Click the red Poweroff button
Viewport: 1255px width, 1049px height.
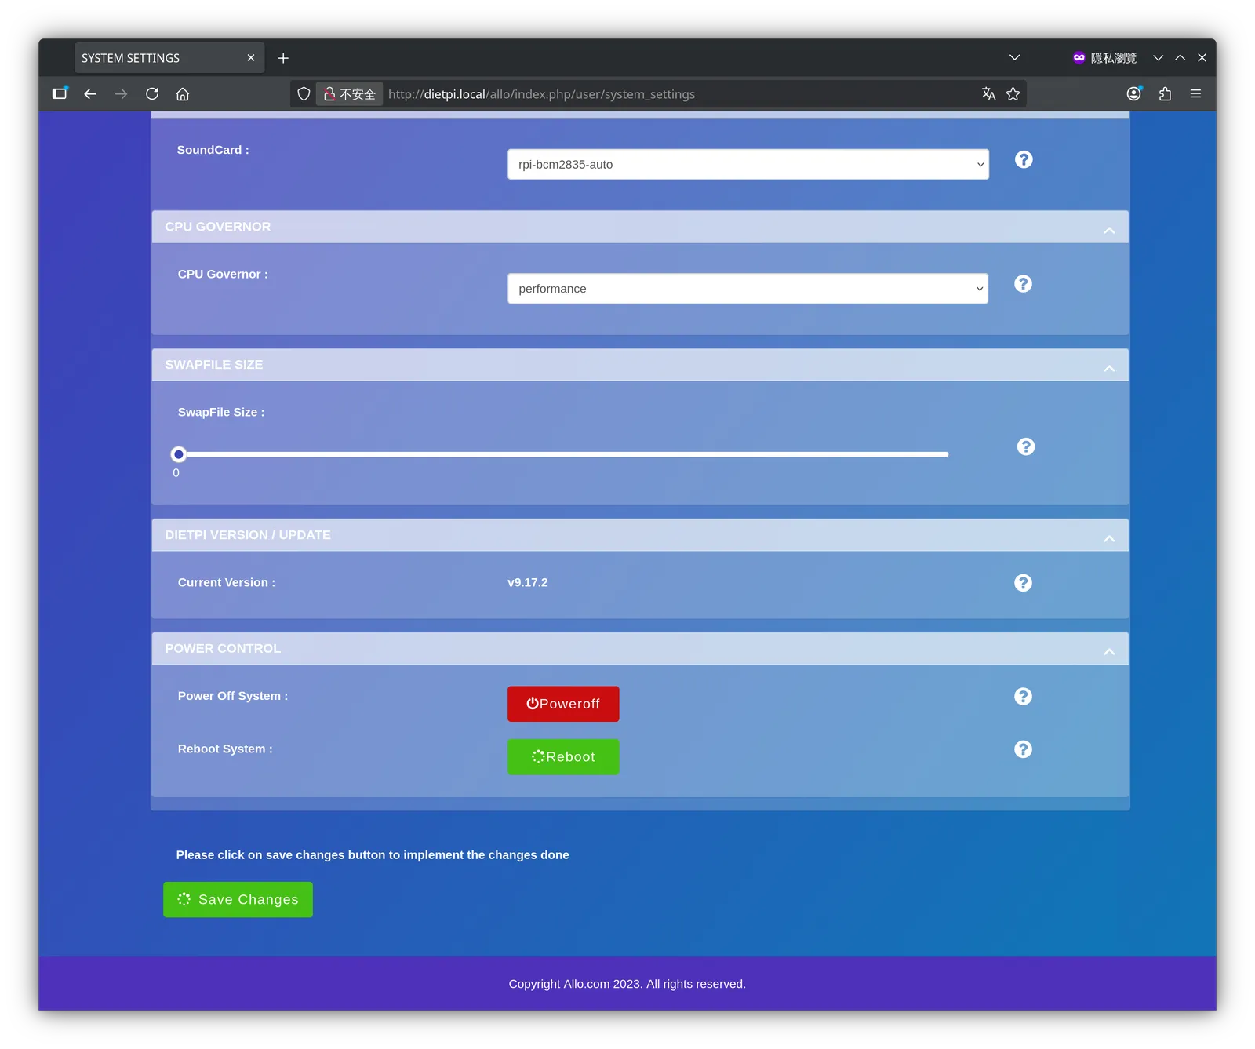click(x=563, y=704)
